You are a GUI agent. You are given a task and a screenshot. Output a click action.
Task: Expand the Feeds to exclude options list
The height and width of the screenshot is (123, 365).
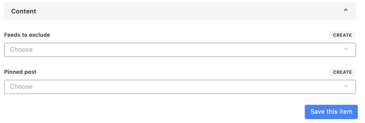[x=180, y=50]
